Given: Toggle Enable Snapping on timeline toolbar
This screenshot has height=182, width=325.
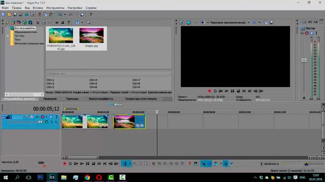Looking at the screenshot, I should point(203,164).
